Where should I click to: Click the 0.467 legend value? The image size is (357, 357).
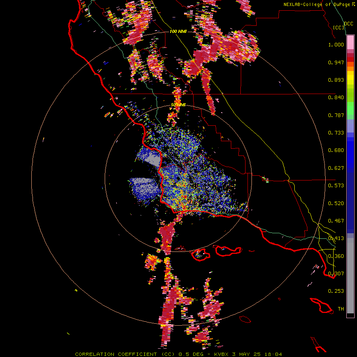point(336,221)
